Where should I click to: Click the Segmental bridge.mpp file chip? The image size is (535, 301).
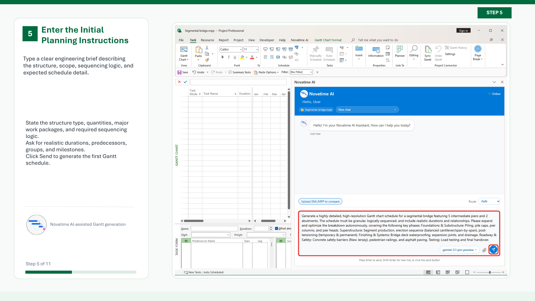tap(316, 110)
